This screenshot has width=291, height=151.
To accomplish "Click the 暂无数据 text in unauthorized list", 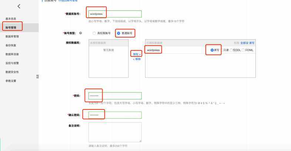I will [x=108, y=50].
